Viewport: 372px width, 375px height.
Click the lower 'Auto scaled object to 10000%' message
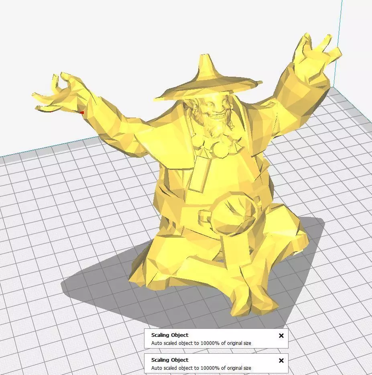pos(201,368)
